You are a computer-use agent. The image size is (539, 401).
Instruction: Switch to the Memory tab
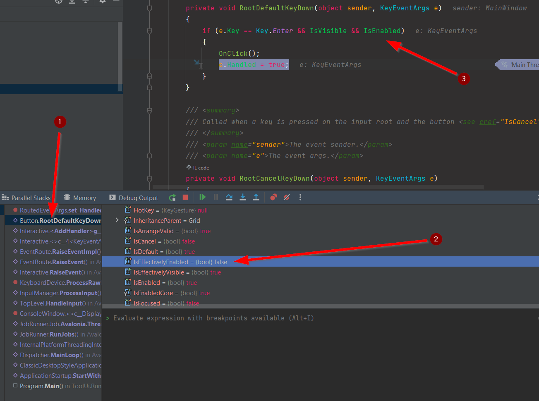point(79,198)
